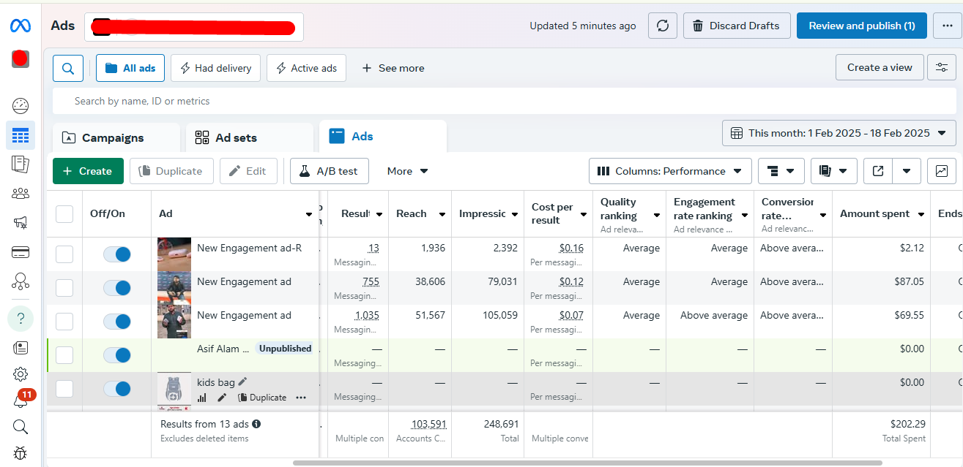Click the refresh data icon
Screen dimensions: 963x467
[662, 26]
